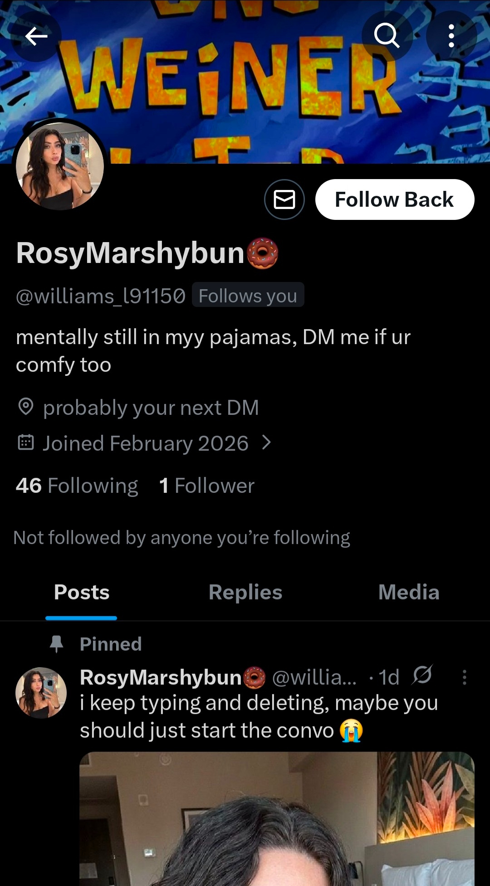The width and height of the screenshot is (490, 886).
Task: Switch to the Replies tab
Action: [245, 592]
